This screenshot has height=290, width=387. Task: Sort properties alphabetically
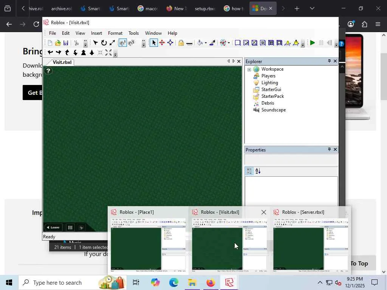[258, 171]
